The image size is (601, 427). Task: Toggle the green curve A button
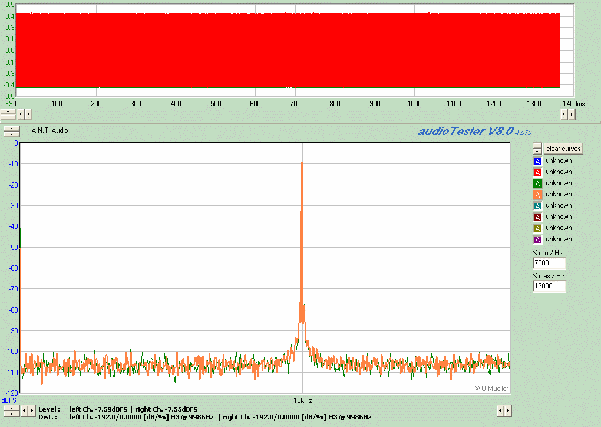(x=537, y=183)
